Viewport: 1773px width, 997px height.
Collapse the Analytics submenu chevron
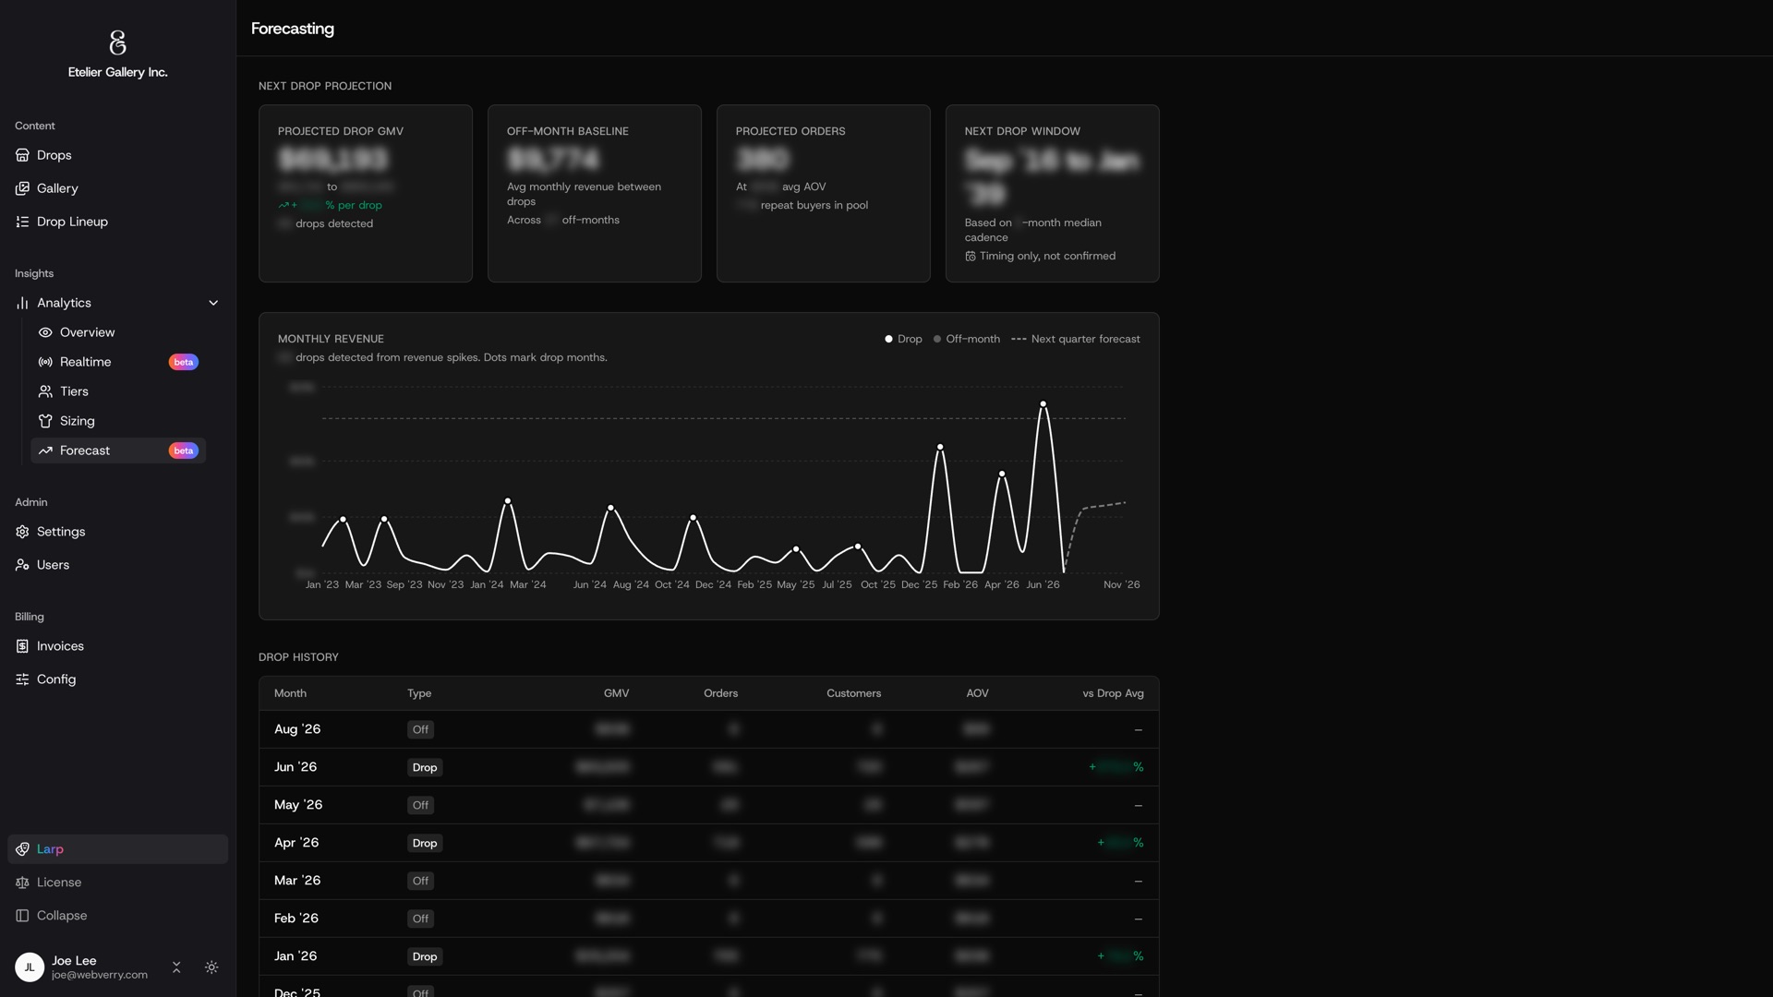pyautogui.click(x=213, y=303)
